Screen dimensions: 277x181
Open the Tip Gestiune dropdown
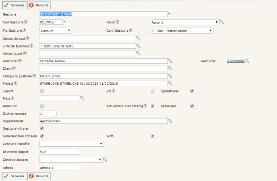click(55, 31)
